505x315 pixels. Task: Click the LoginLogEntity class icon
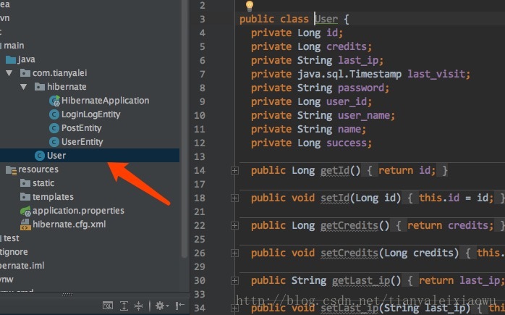(x=54, y=114)
